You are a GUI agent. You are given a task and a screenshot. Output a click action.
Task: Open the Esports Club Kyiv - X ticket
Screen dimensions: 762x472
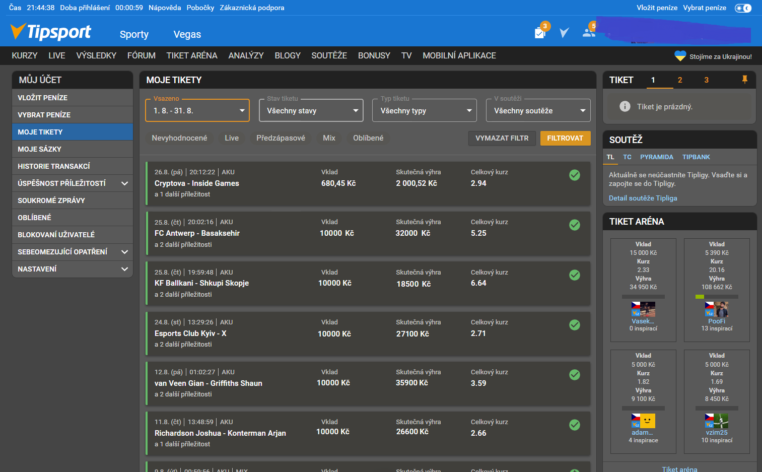point(368,333)
